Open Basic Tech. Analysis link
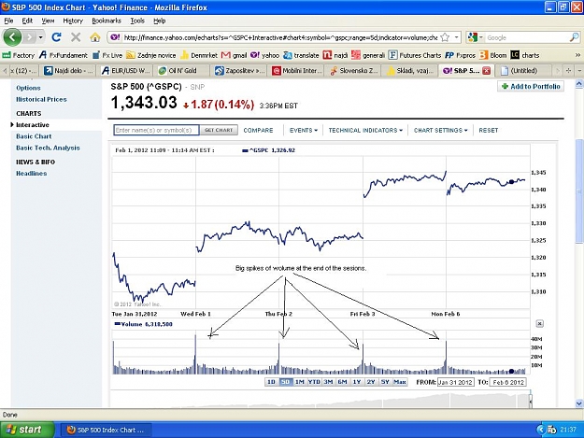This screenshot has height=438, width=584. pyautogui.click(x=48, y=148)
